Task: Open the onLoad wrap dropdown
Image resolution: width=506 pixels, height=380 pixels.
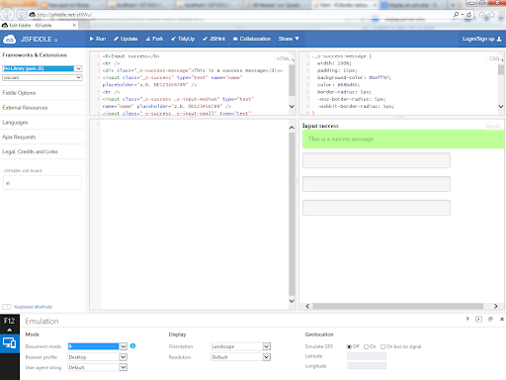Action: 42,77
